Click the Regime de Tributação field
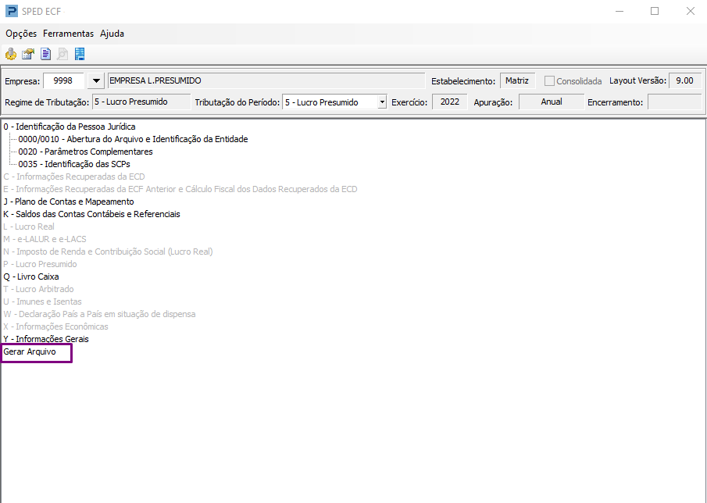The height and width of the screenshot is (503, 707). point(141,102)
